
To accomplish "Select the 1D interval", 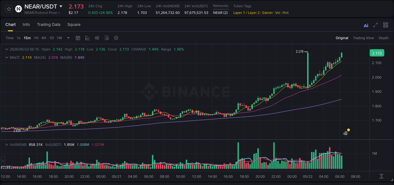I will (x=51, y=38).
